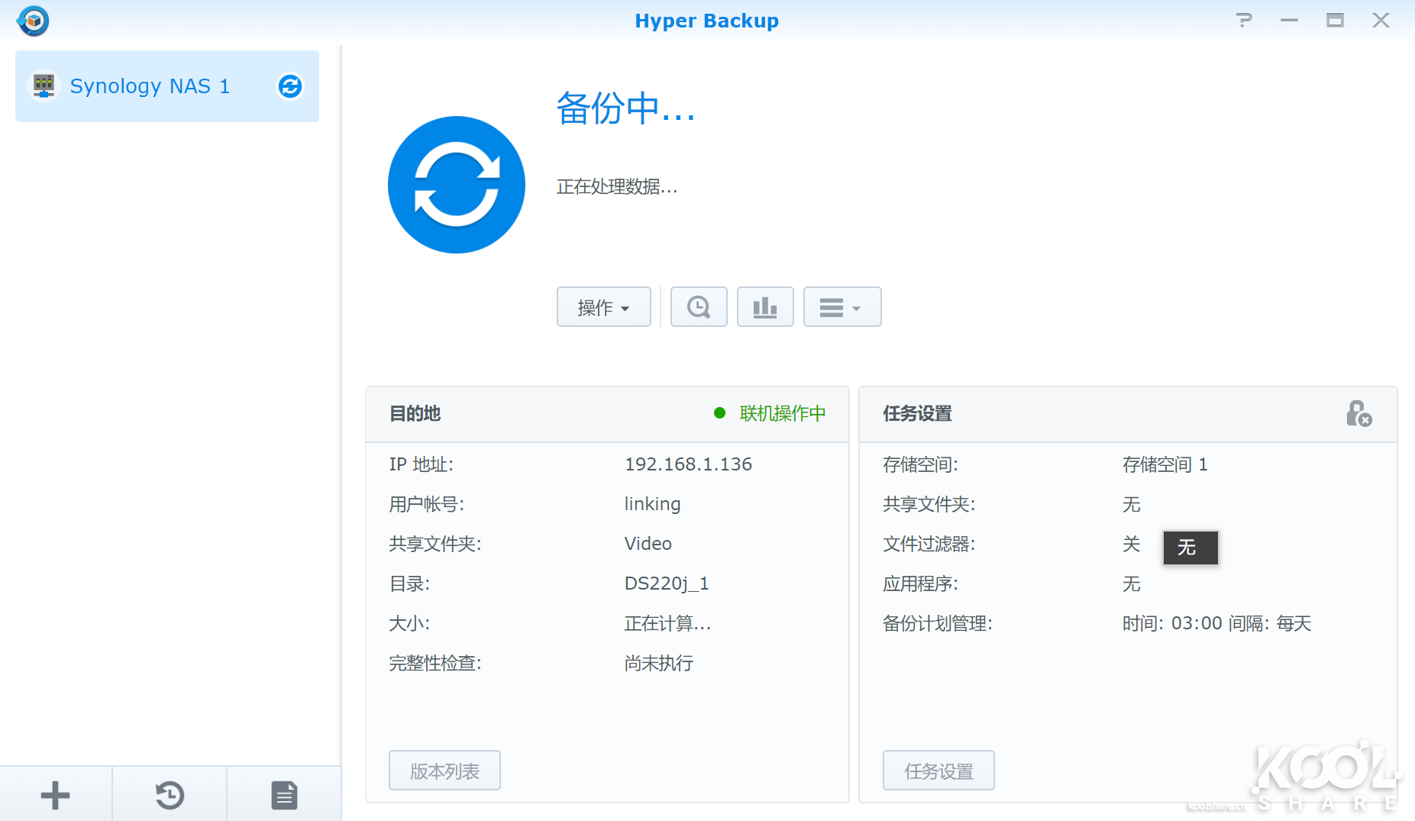Click the sync status icon beside Synology NAS 1
Viewport: 1415px width, 821px height.
pyautogui.click(x=289, y=86)
